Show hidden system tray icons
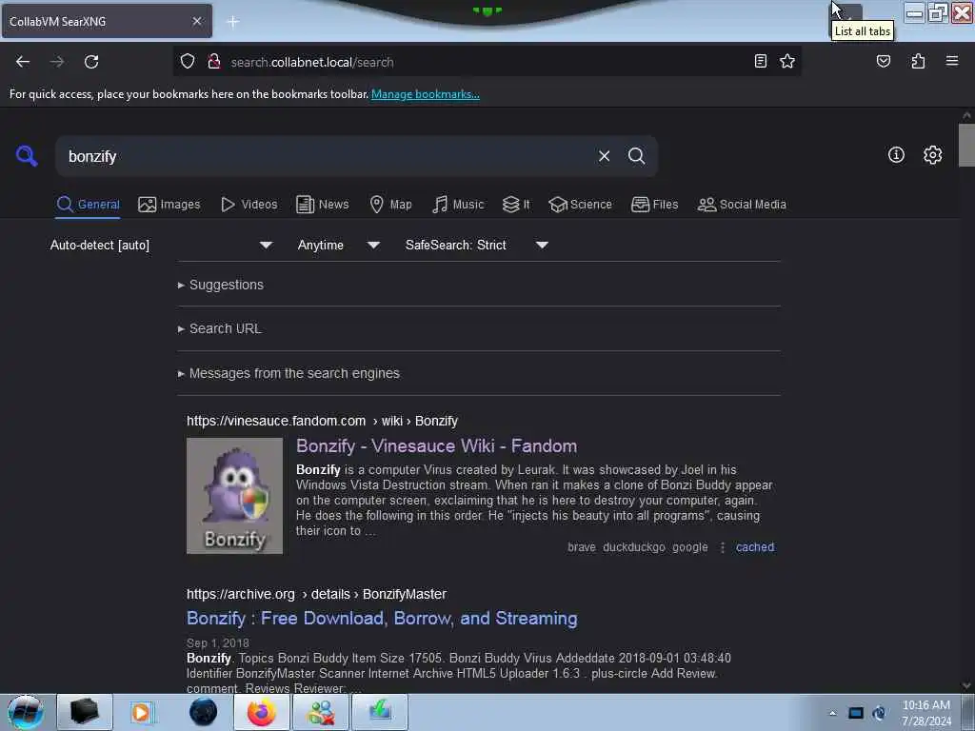Image resolution: width=975 pixels, height=731 pixels. click(x=832, y=713)
